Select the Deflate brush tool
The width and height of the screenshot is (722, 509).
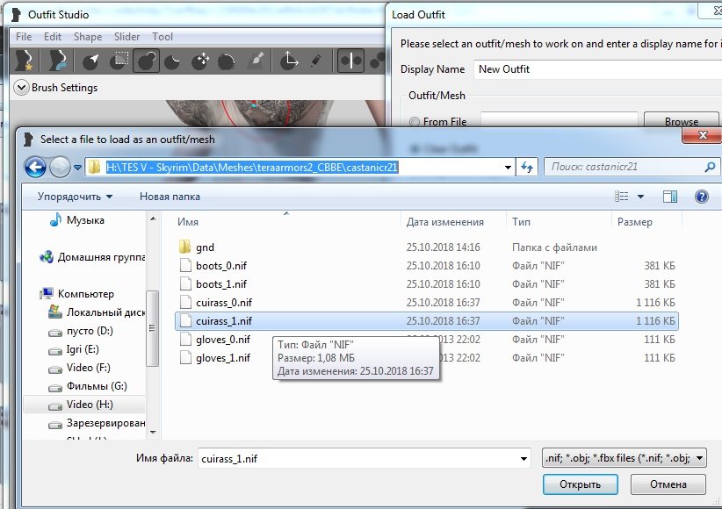[x=173, y=61]
